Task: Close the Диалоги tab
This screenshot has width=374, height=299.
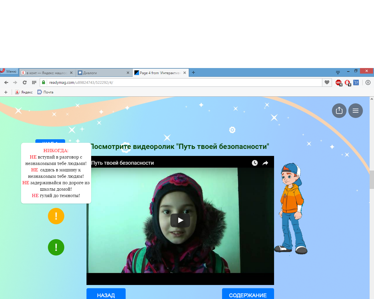Action: pyautogui.click(x=128, y=73)
